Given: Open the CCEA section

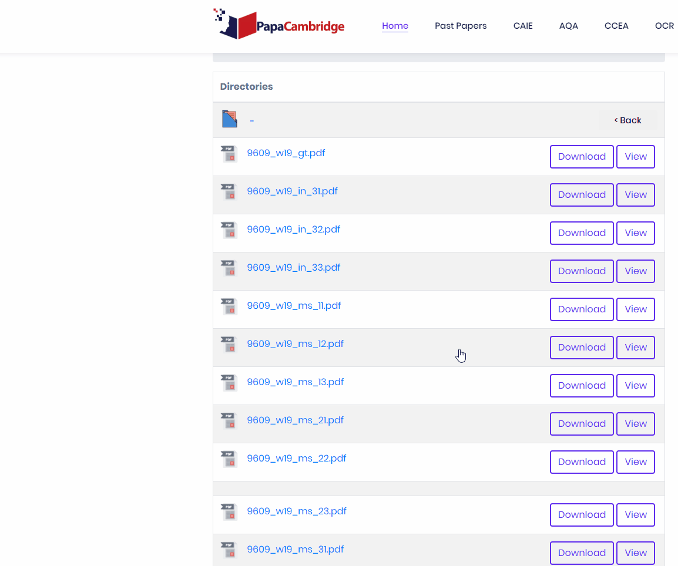Looking at the screenshot, I should point(616,26).
